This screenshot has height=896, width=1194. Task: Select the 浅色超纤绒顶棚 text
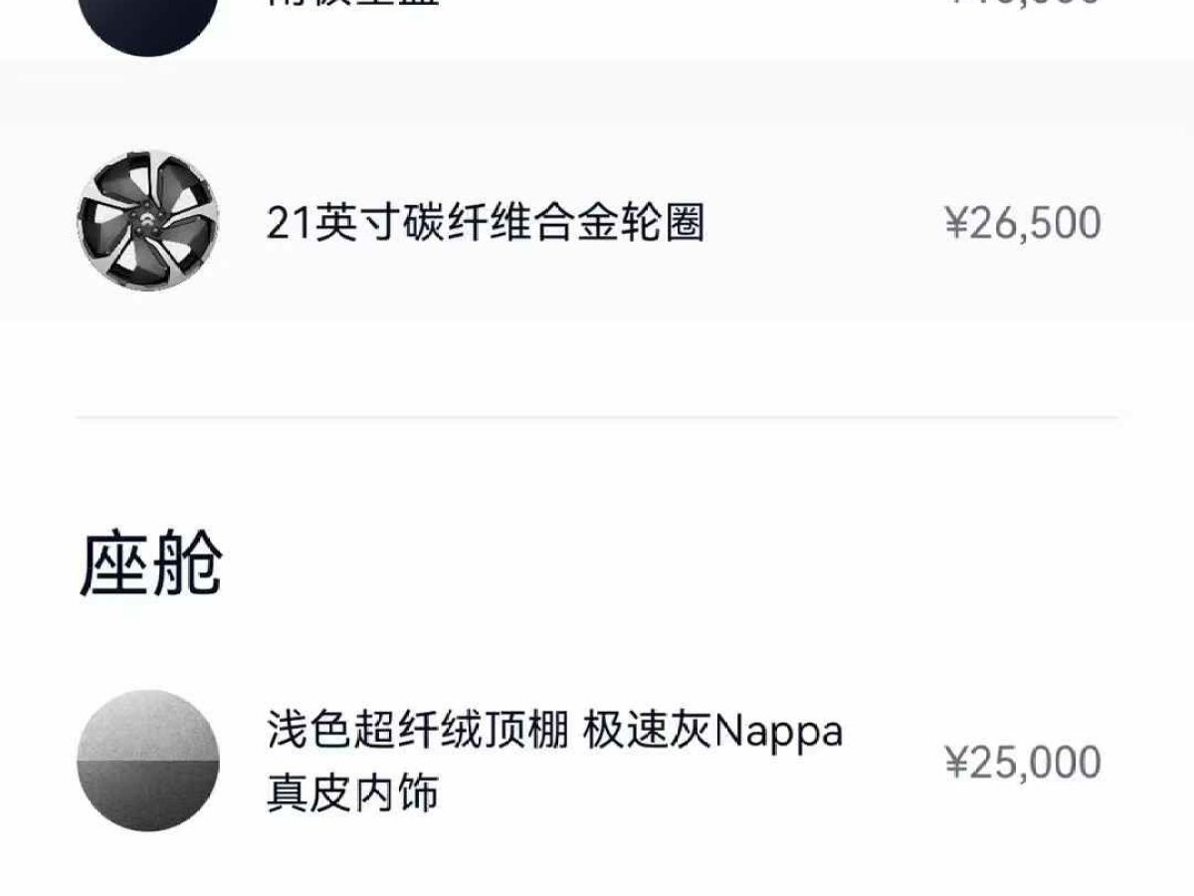pyautogui.click(x=418, y=732)
